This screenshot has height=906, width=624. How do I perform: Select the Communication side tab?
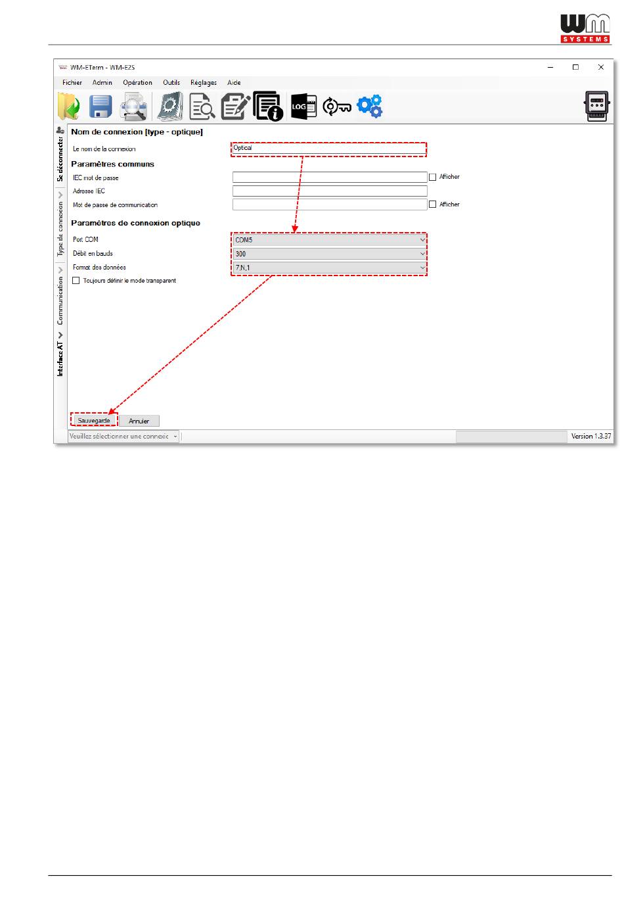(60, 300)
